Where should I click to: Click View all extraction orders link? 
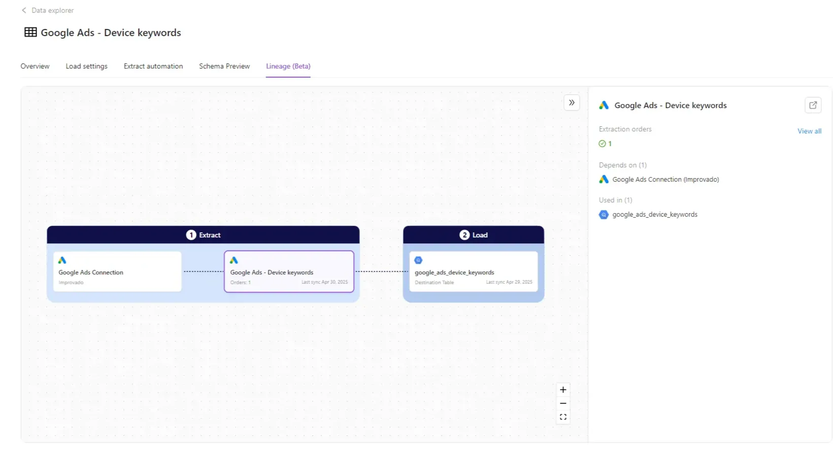click(809, 131)
